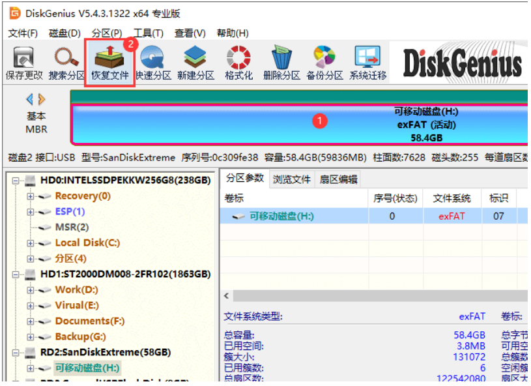Select the Documents(F:) partition in tree

90,321
